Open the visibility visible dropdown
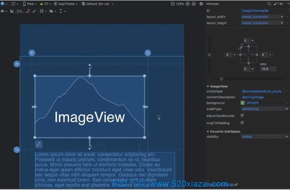This screenshot has width=290, height=190. click(265, 137)
